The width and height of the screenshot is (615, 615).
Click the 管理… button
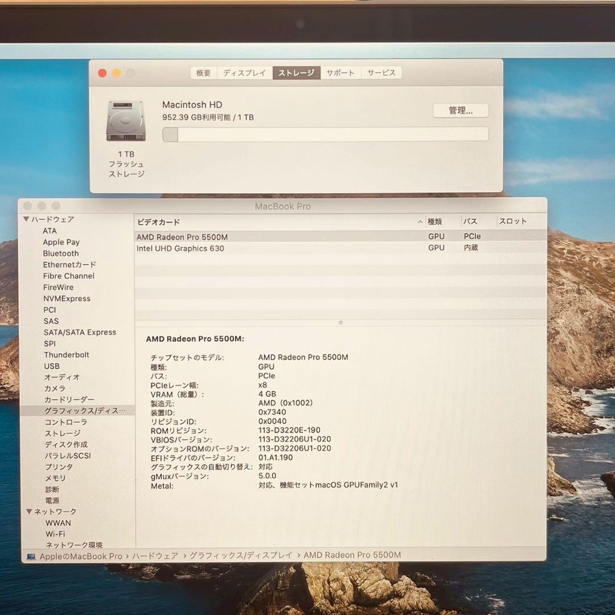[x=461, y=110]
